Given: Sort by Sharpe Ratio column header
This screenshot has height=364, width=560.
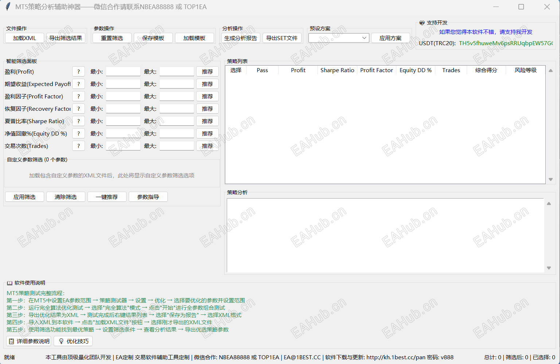Looking at the screenshot, I should point(337,70).
